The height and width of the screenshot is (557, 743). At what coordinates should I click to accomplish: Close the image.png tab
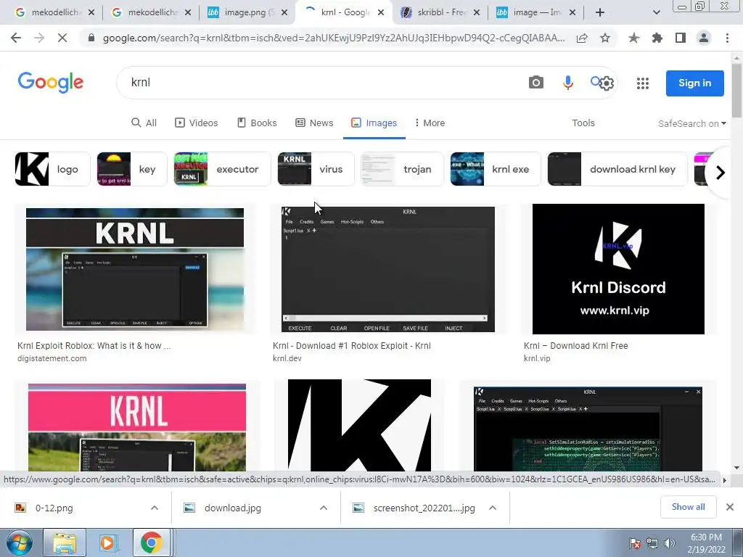[284, 12]
